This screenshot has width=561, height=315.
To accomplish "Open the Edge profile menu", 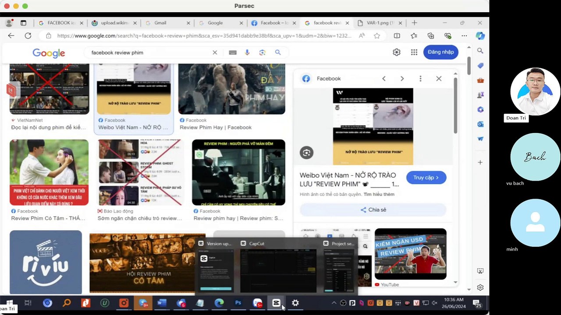I will coord(9,23).
